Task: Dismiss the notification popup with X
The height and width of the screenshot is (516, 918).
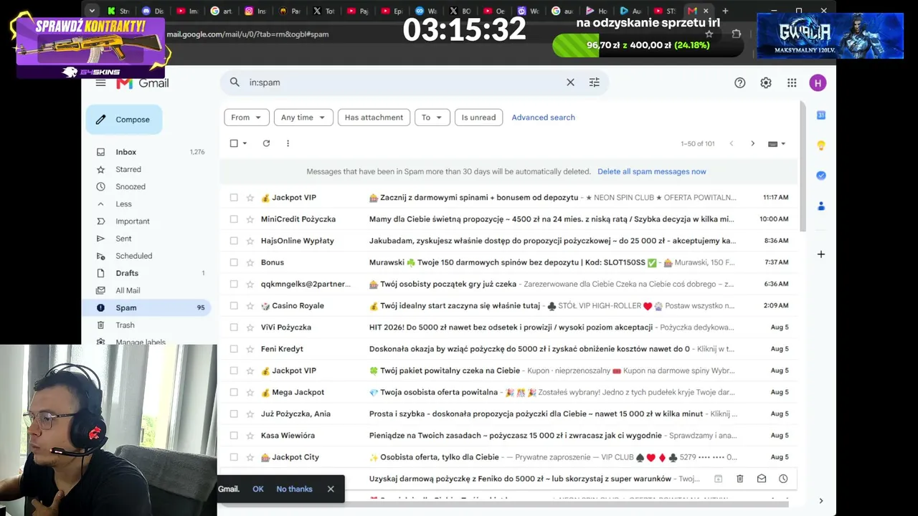Action: click(331, 489)
